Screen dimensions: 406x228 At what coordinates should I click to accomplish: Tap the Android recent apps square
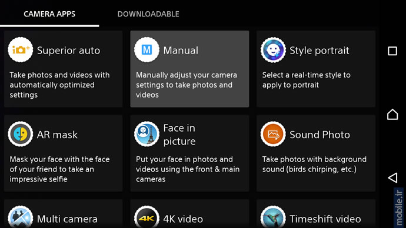point(392,51)
